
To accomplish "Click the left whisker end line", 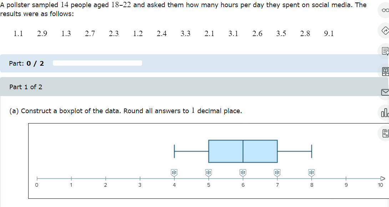I will tap(175, 151).
